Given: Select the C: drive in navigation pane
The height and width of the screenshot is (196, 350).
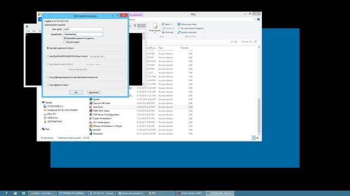Looking at the screenshot, I should pyautogui.click(x=54, y=106).
